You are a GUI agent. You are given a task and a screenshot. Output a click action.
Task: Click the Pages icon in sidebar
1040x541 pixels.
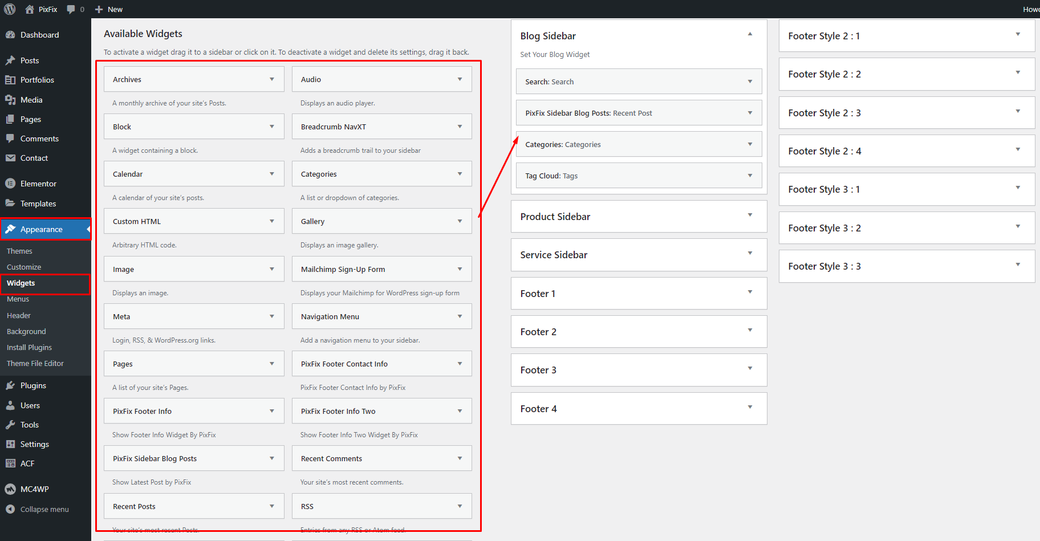point(10,119)
